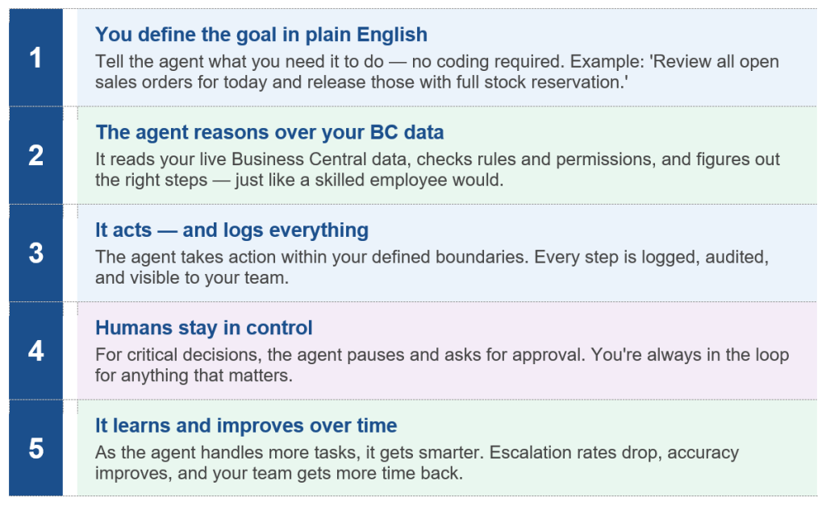
Task: Click the number 3 step badge
Action: pos(35,253)
